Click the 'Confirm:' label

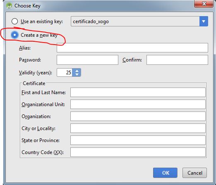[x=132, y=60]
